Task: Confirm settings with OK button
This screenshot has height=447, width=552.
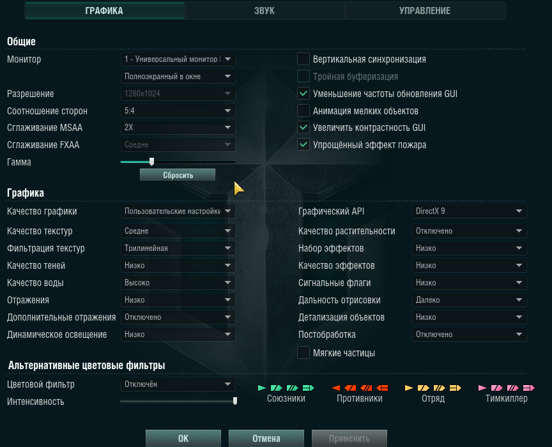Action: 183,438
